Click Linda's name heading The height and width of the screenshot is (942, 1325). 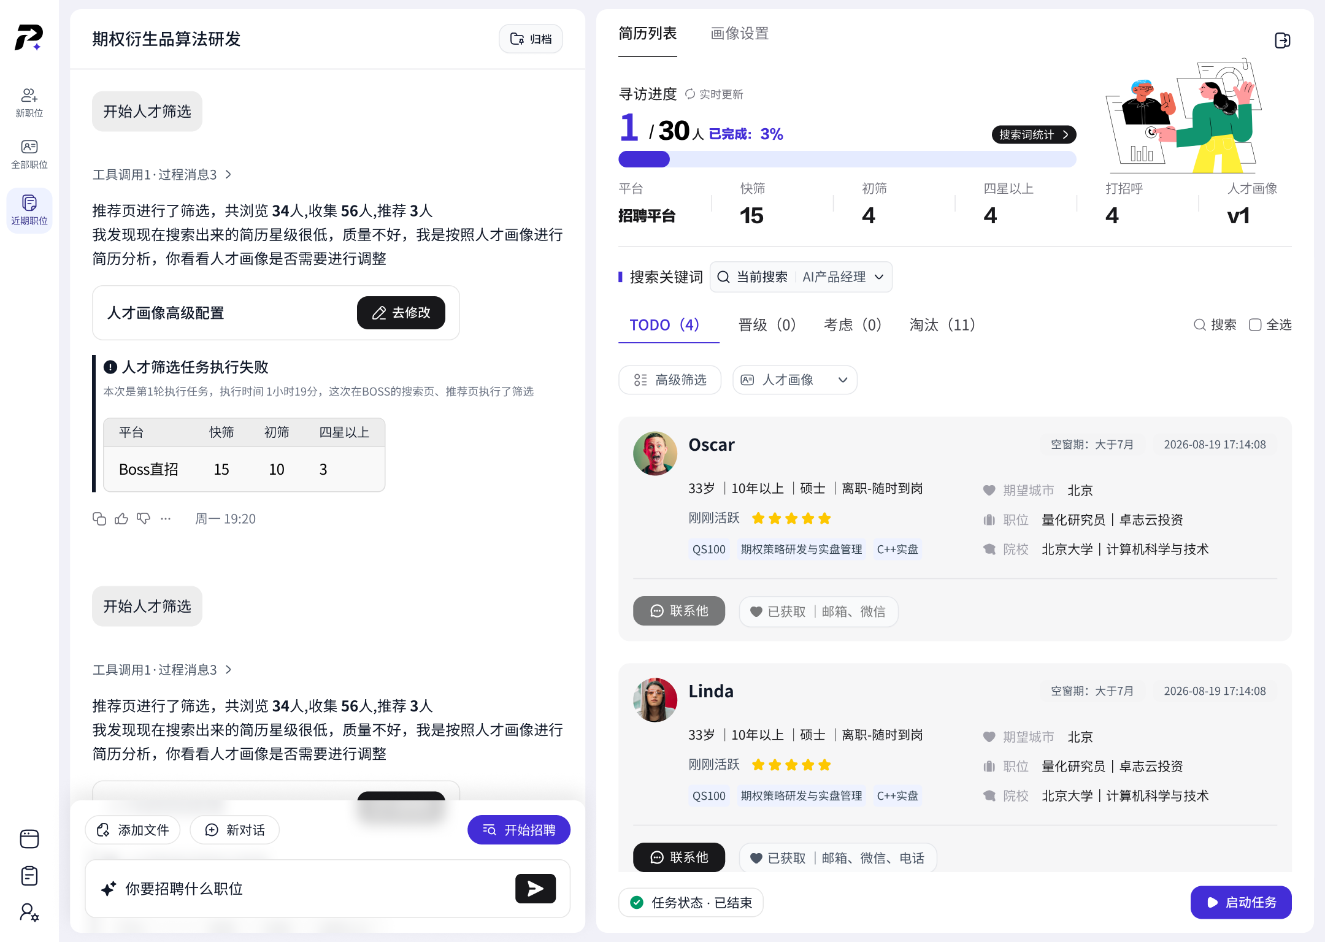click(x=711, y=691)
